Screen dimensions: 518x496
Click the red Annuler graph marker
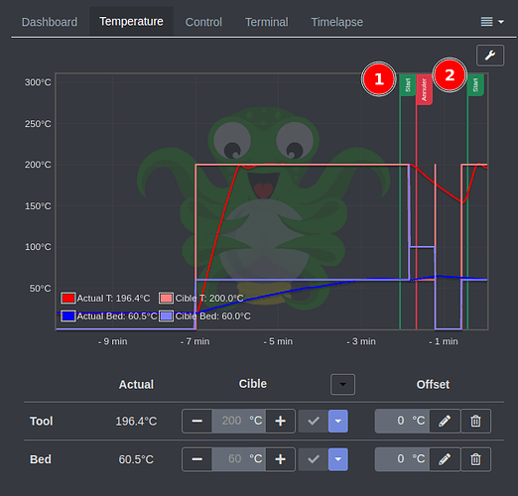coord(424,89)
